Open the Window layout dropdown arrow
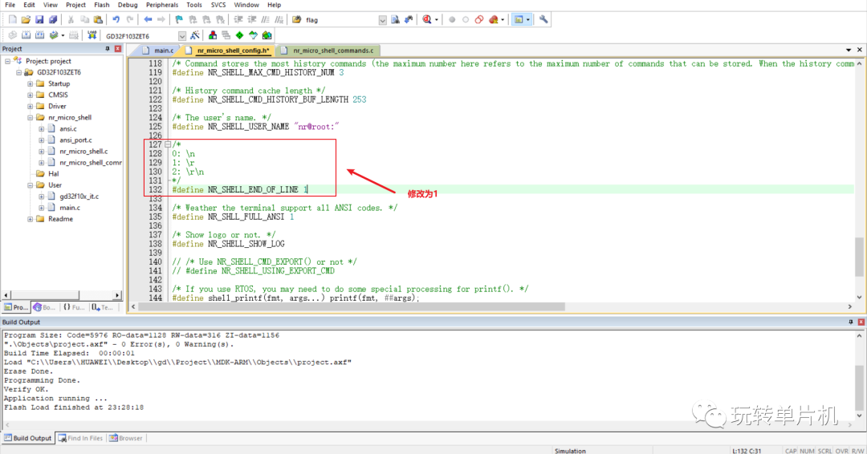Image resolution: width=867 pixels, height=454 pixels. [x=528, y=20]
